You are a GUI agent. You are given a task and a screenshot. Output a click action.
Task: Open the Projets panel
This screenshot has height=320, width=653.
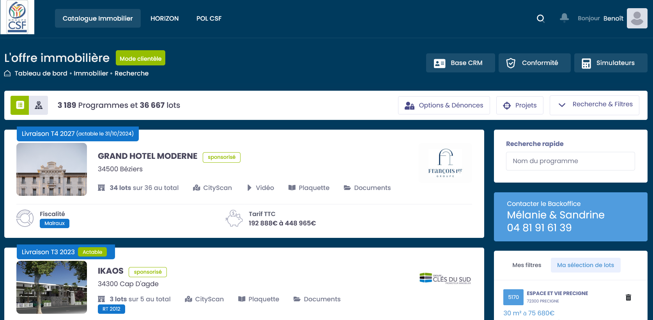point(519,105)
